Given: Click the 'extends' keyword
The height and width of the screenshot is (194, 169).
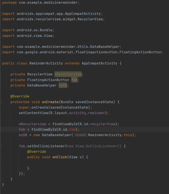Looking at the screenshot, I should click(x=72, y=63).
